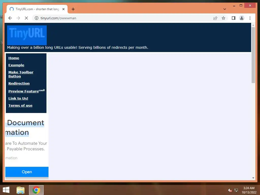Click the 'Making over a billion' tagline

[78, 47]
